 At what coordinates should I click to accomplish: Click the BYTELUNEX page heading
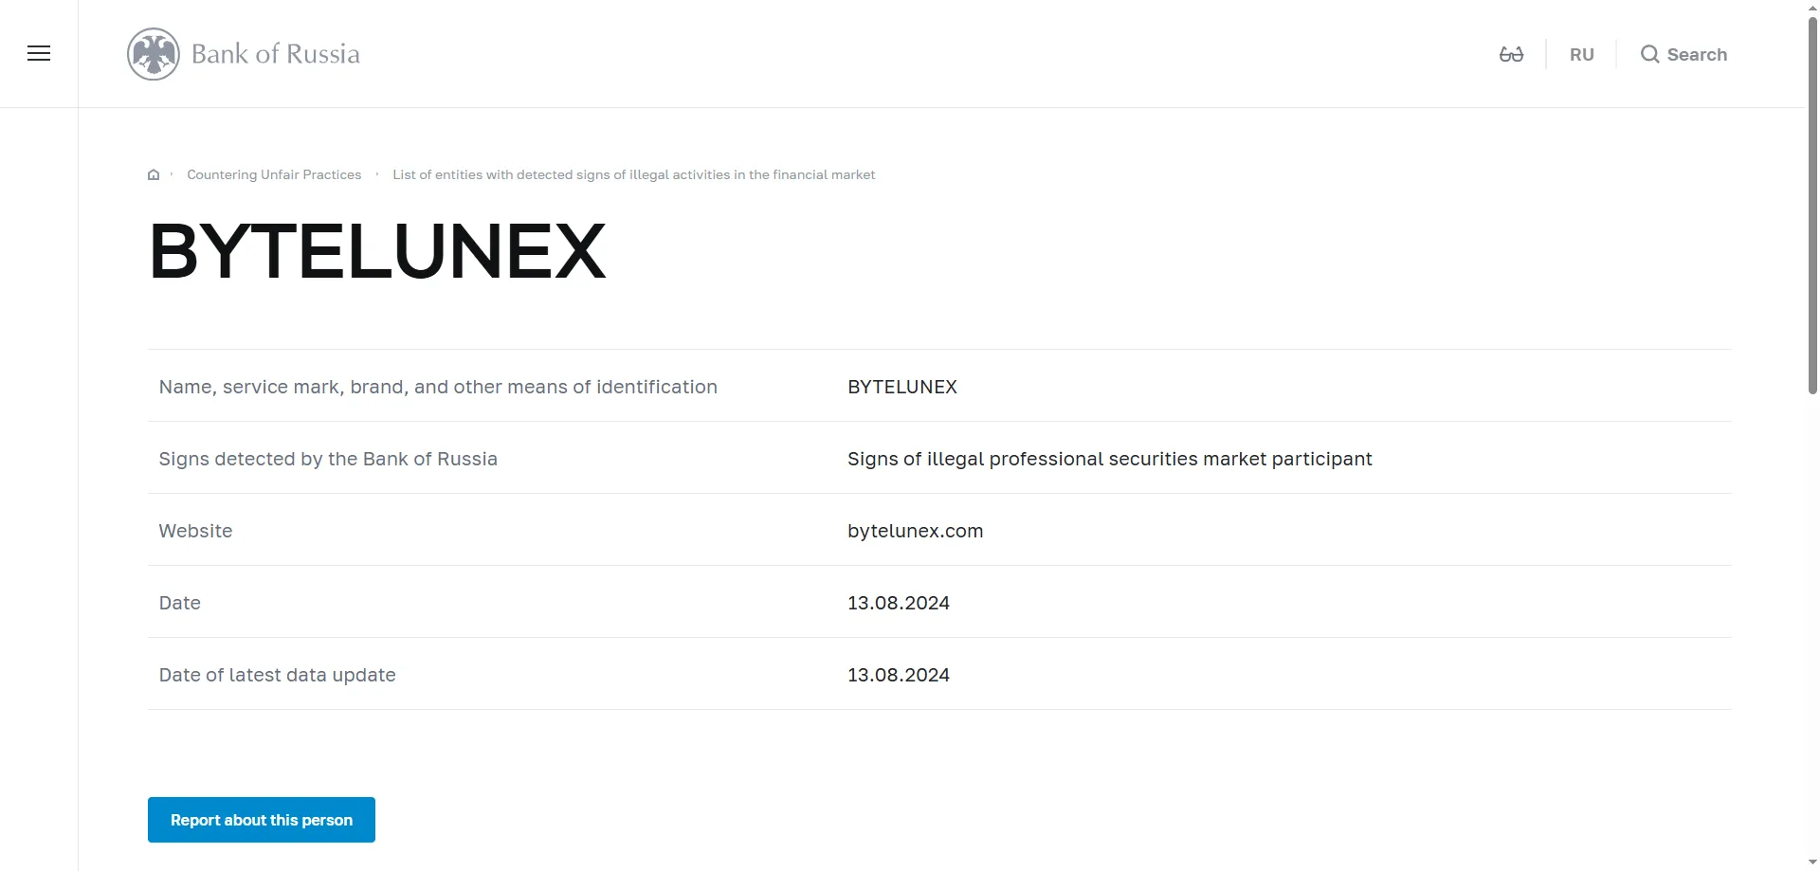pos(377,251)
